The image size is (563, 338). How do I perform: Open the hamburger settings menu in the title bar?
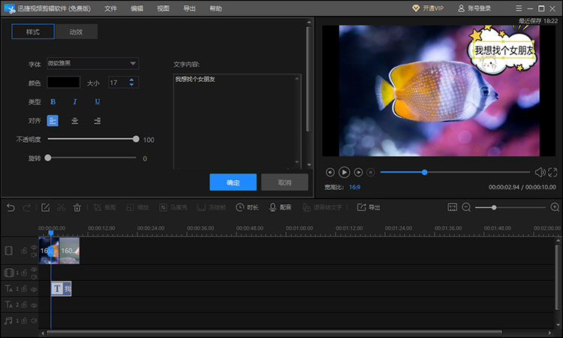(519, 8)
